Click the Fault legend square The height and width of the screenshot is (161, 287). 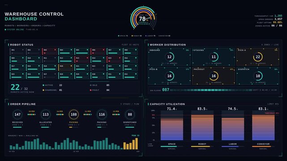90,90
